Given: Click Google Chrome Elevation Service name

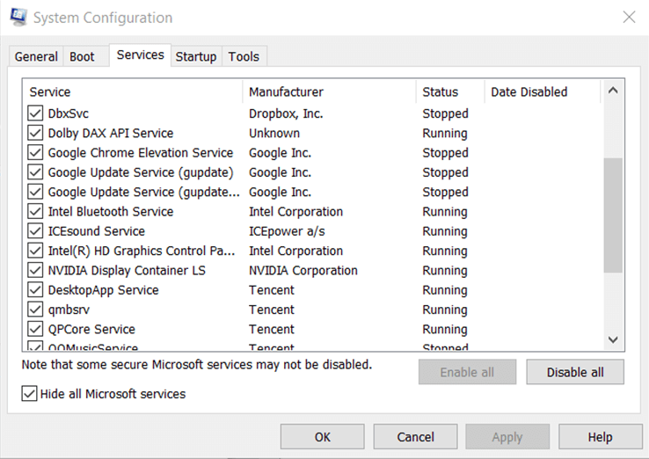Looking at the screenshot, I should (x=141, y=153).
